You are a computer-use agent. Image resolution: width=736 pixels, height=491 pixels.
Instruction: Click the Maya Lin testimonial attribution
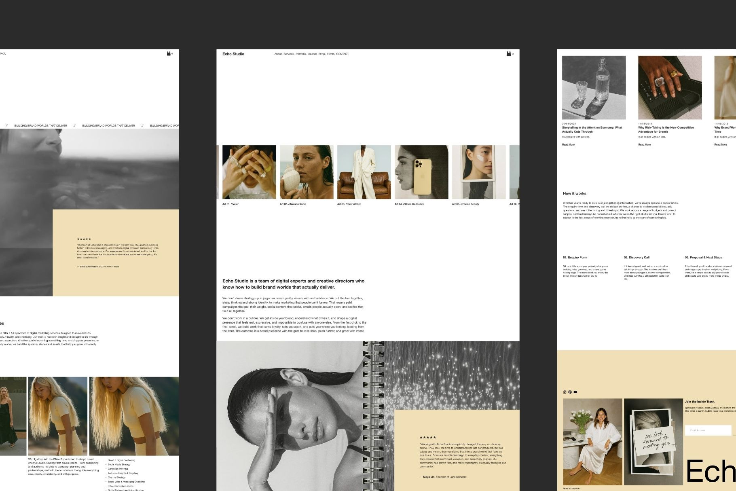443,477
